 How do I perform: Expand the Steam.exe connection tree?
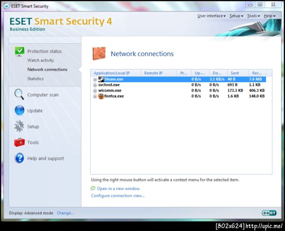click(x=95, y=79)
